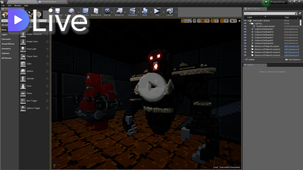
Task: Select the Visual Effects placement category
Action: (x=8, y=44)
